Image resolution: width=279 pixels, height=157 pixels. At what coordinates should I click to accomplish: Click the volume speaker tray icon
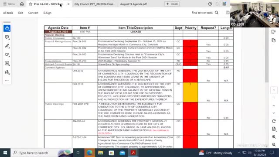point(249,153)
